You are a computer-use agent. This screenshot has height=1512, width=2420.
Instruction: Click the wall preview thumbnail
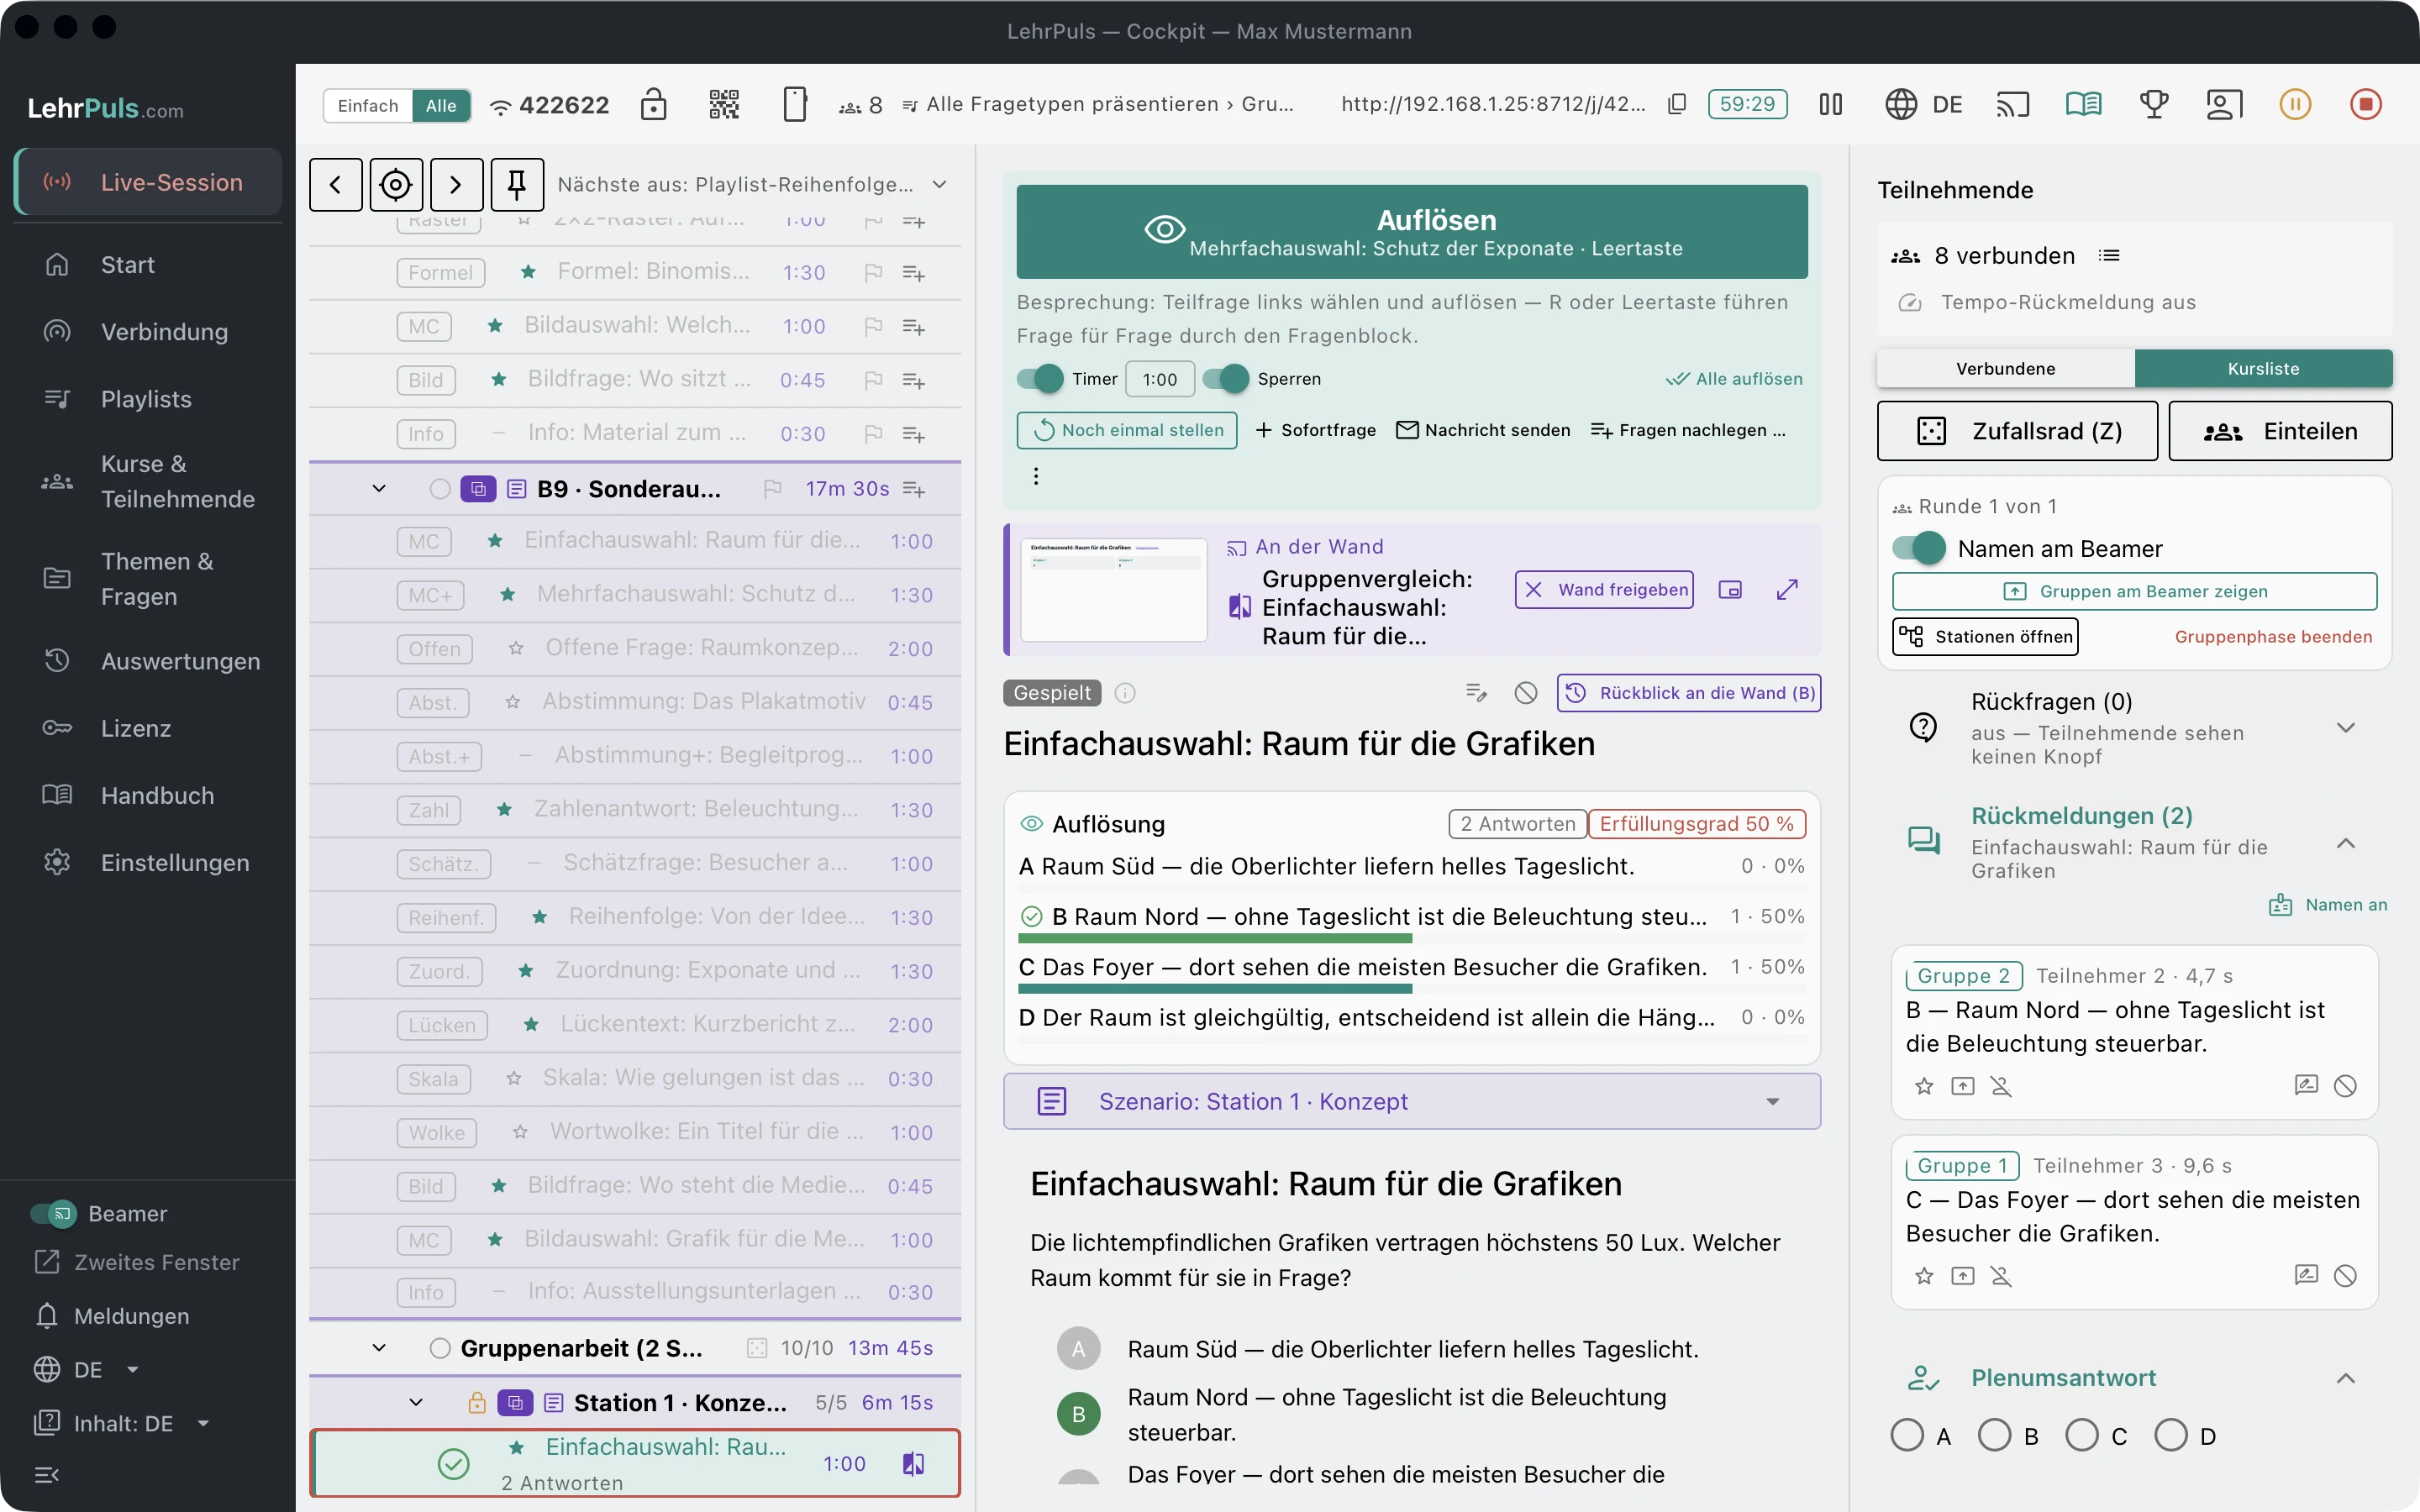point(1113,590)
